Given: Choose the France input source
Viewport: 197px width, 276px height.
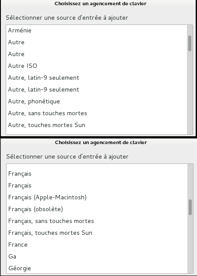Looking at the screenshot, I should 97,244.
